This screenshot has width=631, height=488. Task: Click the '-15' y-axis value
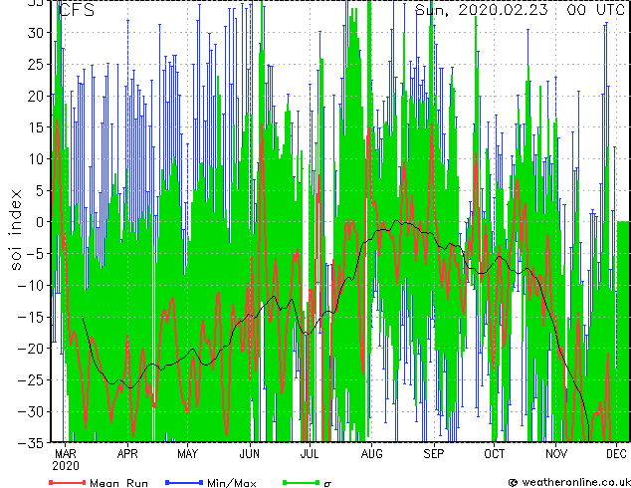pyautogui.click(x=31, y=317)
